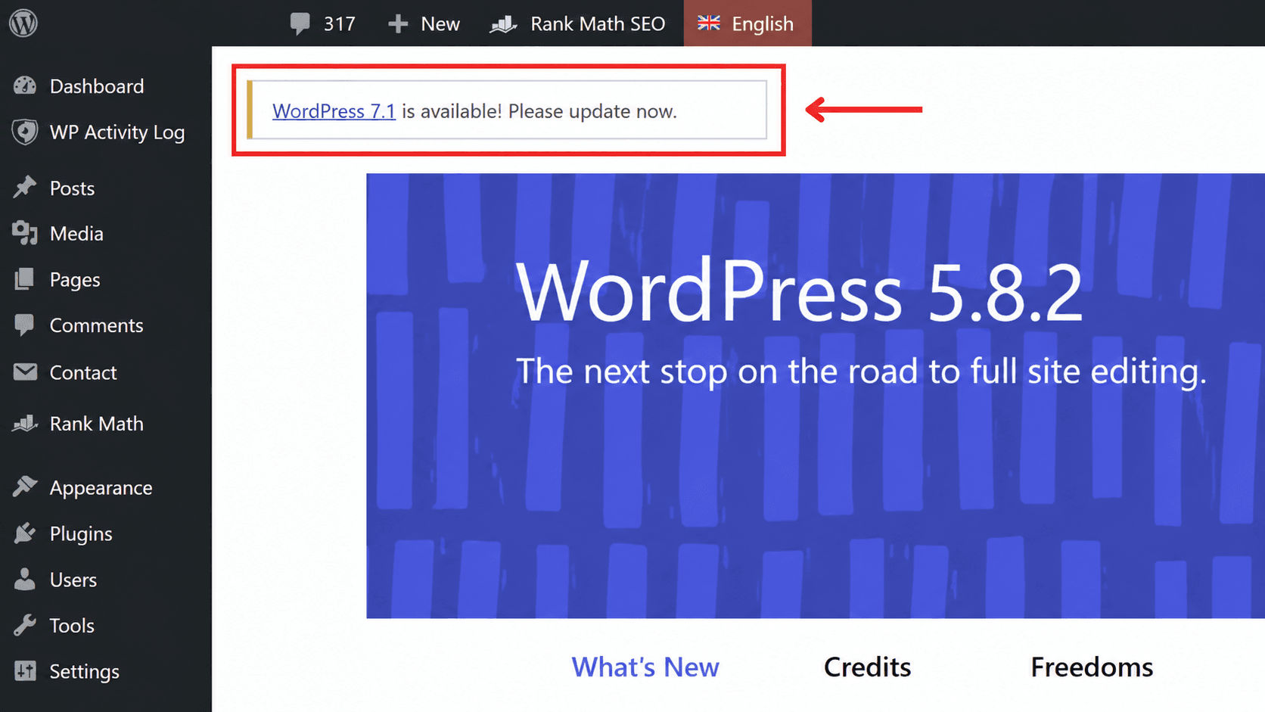Viewport: 1265px width, 712px height.
Task: Click the Contact envelope icon
Action: [x=25, y=372]
